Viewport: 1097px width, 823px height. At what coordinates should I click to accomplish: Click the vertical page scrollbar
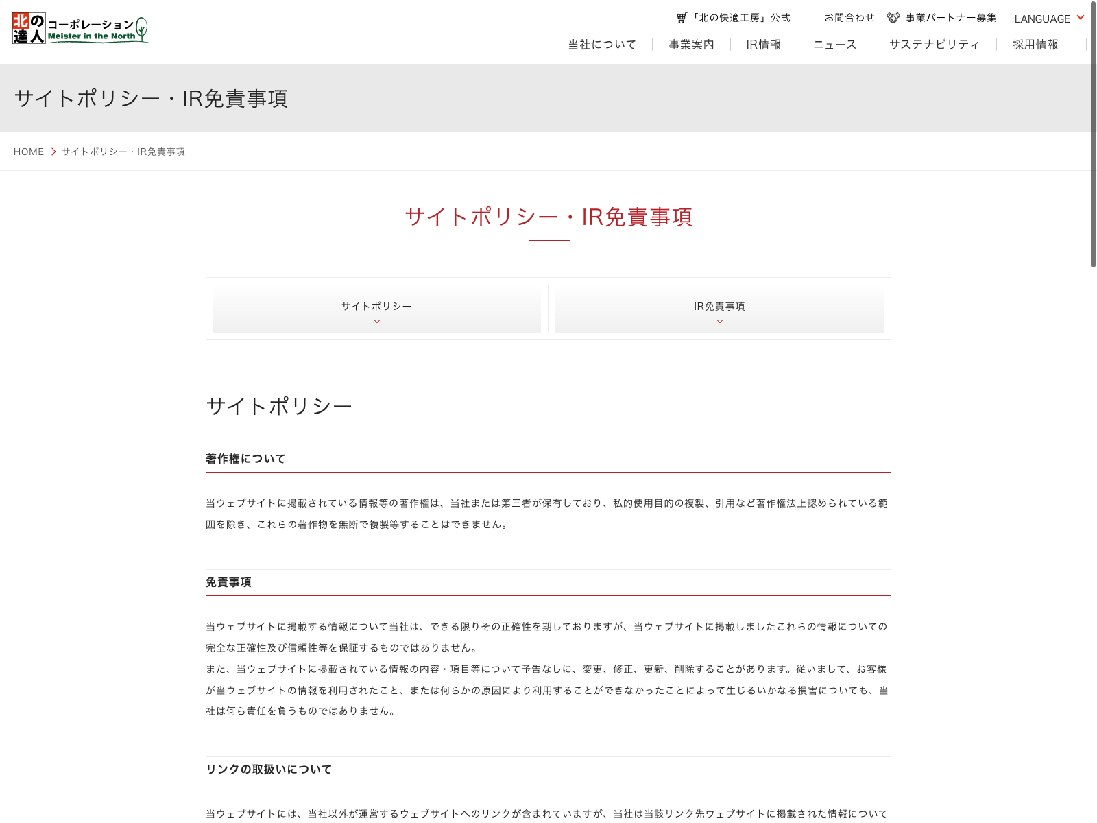click(x=1093, y=137)
